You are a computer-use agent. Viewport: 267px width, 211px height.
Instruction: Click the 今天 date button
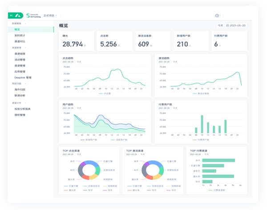(x=220, y=25)
